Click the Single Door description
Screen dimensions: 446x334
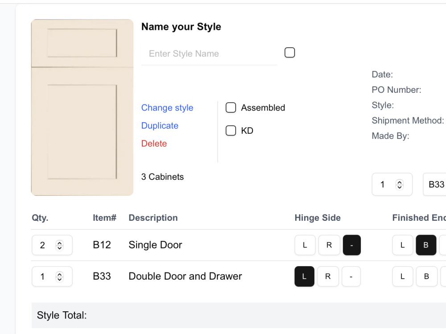(155, 245)
